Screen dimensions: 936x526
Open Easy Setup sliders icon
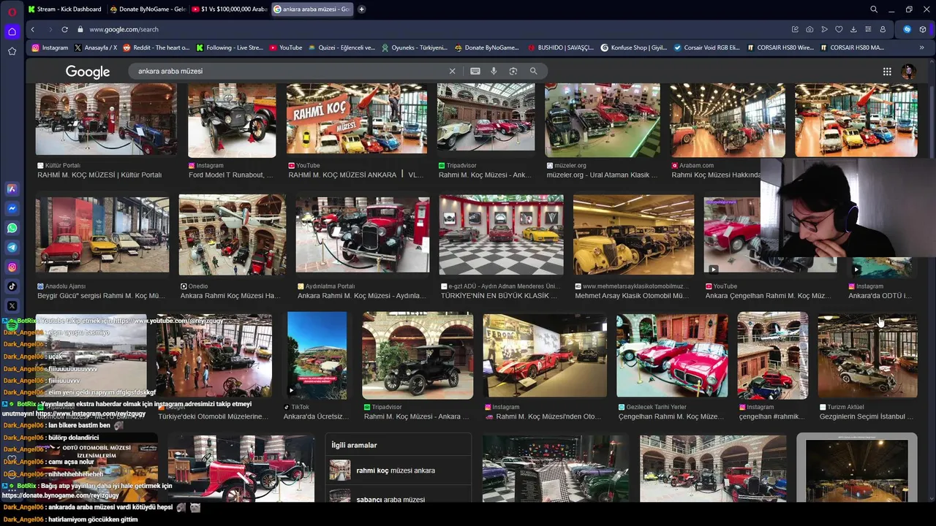[x=868, y=29]
